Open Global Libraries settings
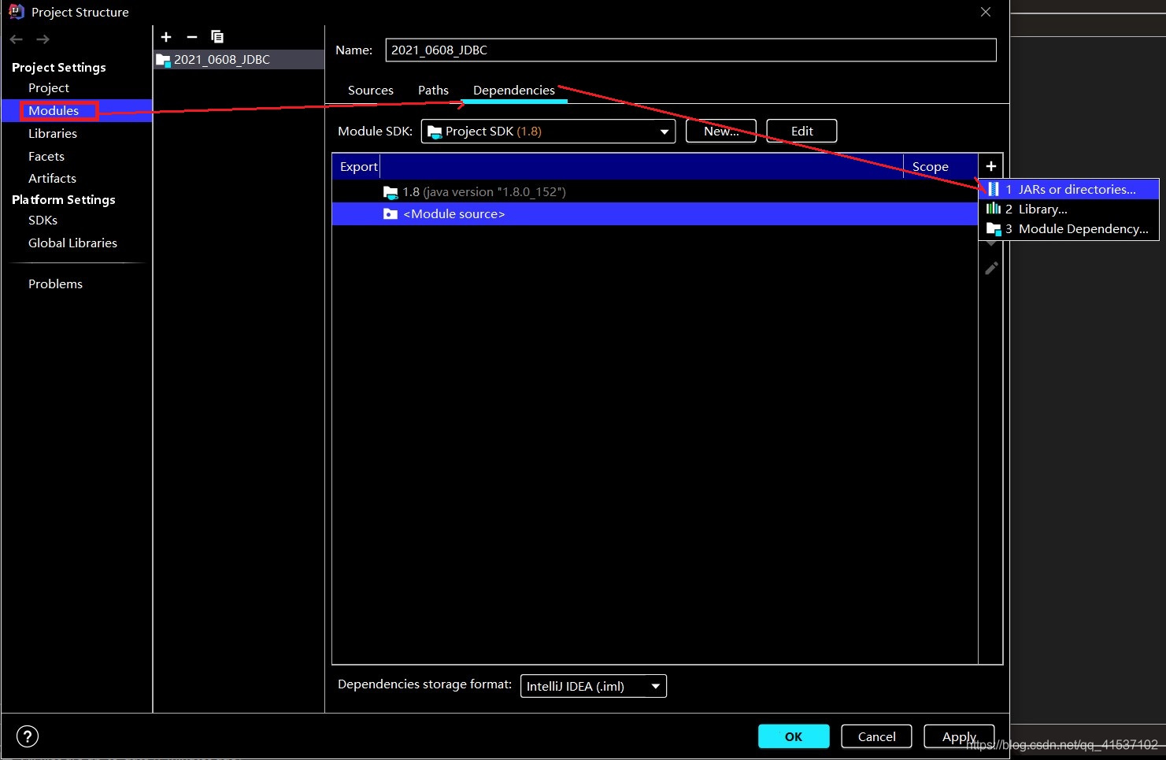1166x760 pixels. 72,243
